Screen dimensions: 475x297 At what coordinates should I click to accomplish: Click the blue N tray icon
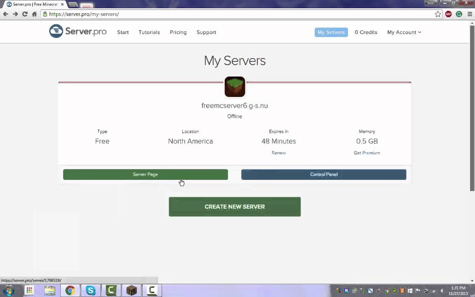pyautogui.click(x=346, y=291)
